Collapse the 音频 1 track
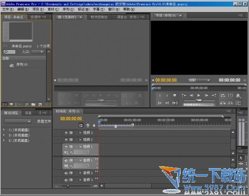Viewport: 249px width, 196px height. (x=80, y=160)
